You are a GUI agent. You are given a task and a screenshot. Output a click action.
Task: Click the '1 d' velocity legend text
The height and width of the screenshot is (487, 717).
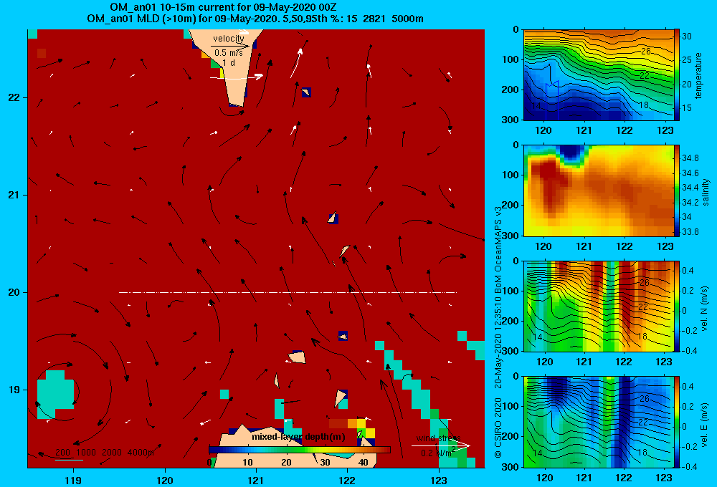tap(229, 62)
